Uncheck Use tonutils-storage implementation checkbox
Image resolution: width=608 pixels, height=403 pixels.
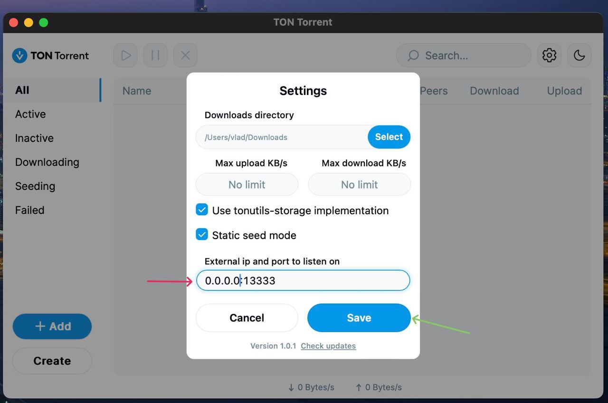[202, 210]
